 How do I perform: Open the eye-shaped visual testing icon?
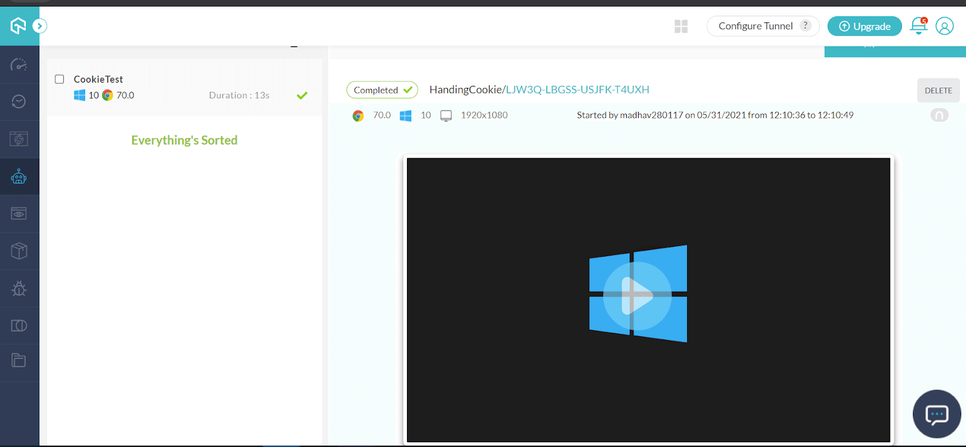[x=19, y=213]
